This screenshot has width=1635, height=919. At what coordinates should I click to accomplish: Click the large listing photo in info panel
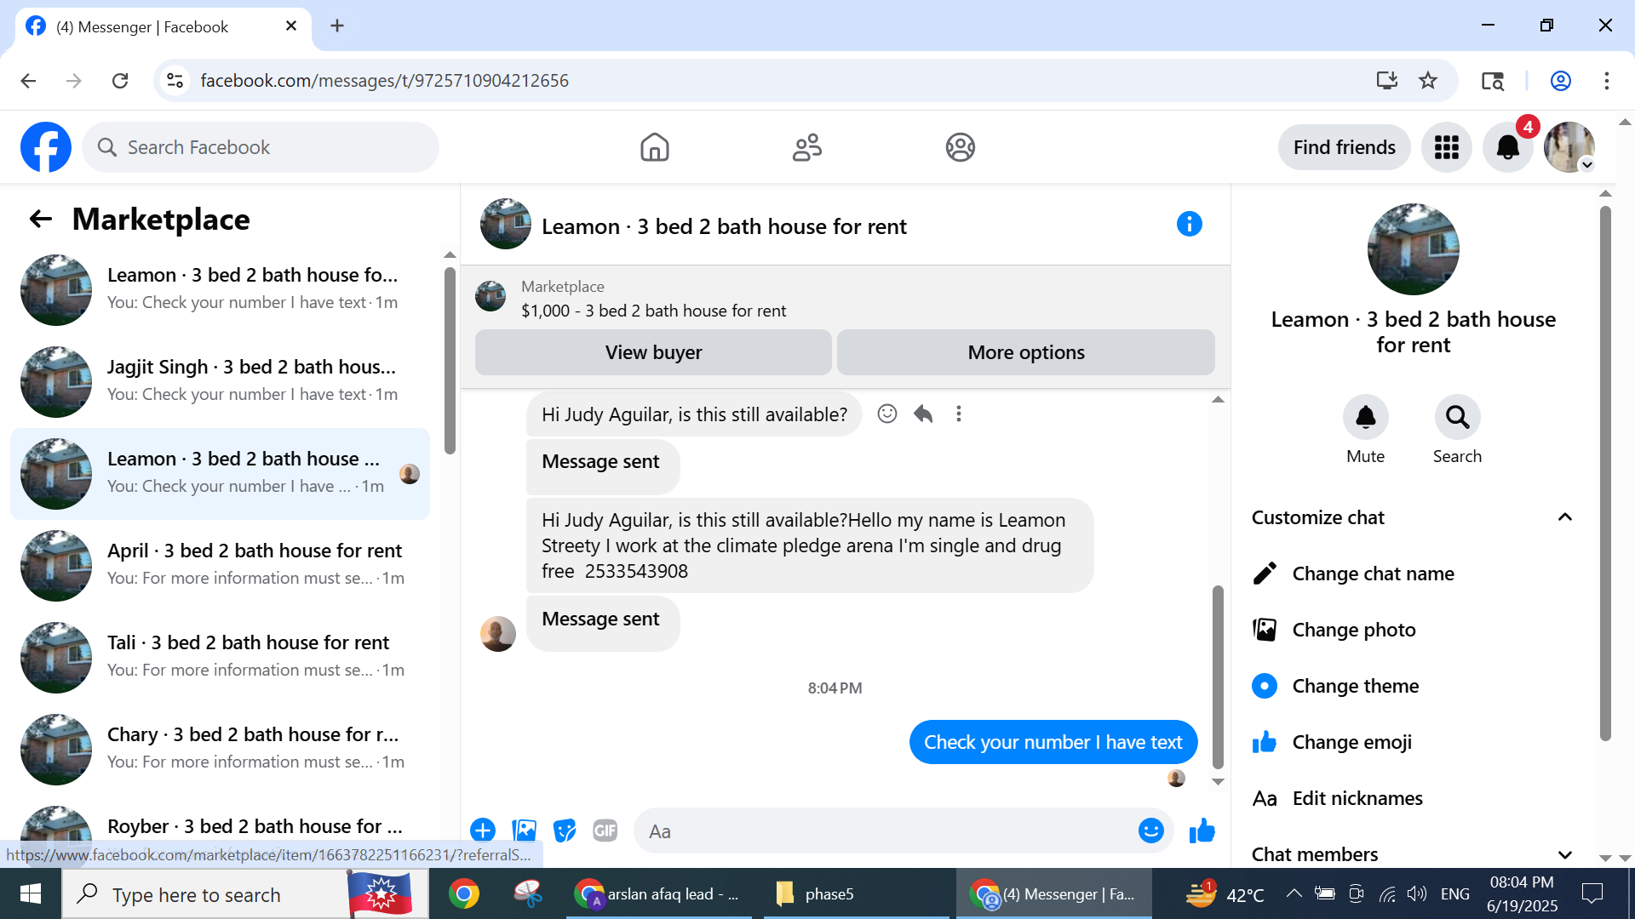coord(1414,249)
